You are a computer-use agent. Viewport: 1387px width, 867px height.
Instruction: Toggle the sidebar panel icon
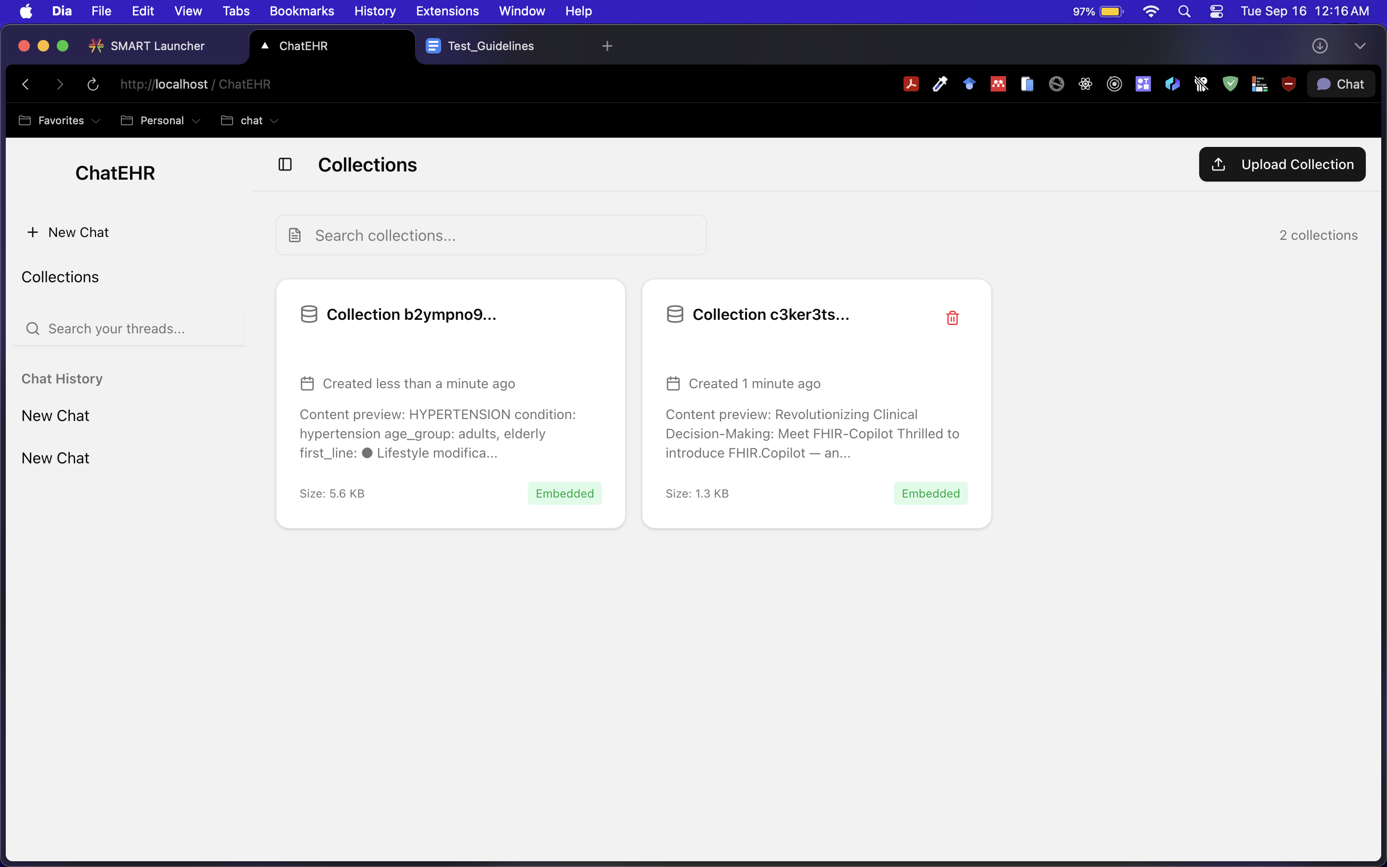point(285,165)
